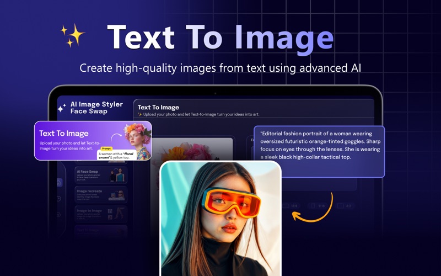Open the highlighted Text To Image card
441x276 pixels.
tap(93, 141)
